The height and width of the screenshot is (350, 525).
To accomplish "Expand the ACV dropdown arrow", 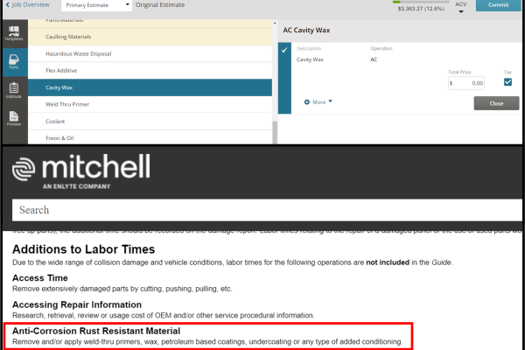I will point(461,12).
